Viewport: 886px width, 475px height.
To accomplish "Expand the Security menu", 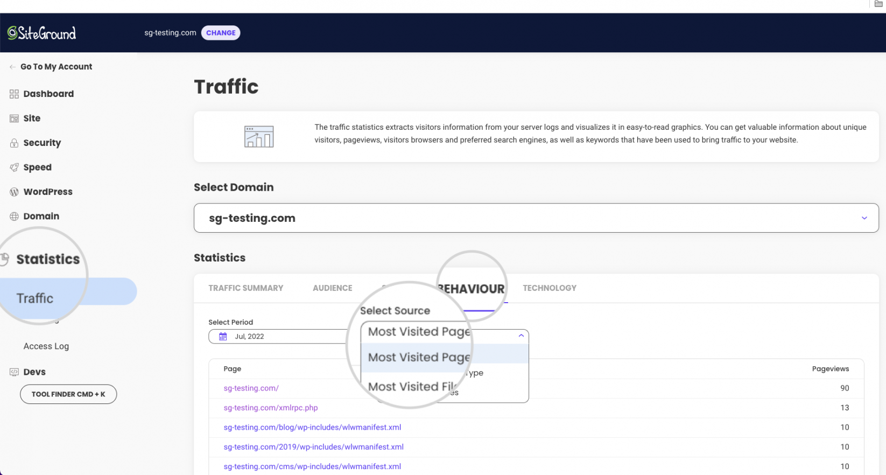I will pyautogui.click(x=42, y=143).
